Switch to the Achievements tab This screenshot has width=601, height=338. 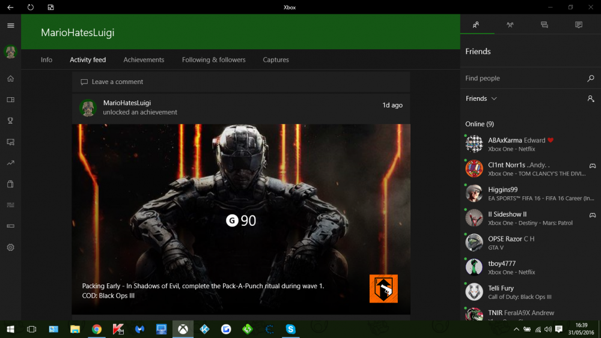click(144, 60)
